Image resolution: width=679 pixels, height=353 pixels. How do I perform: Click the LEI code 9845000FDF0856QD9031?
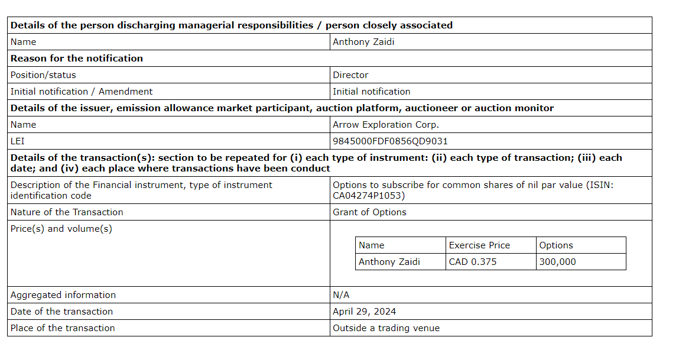pyautogui.click(x=390, y=141)
